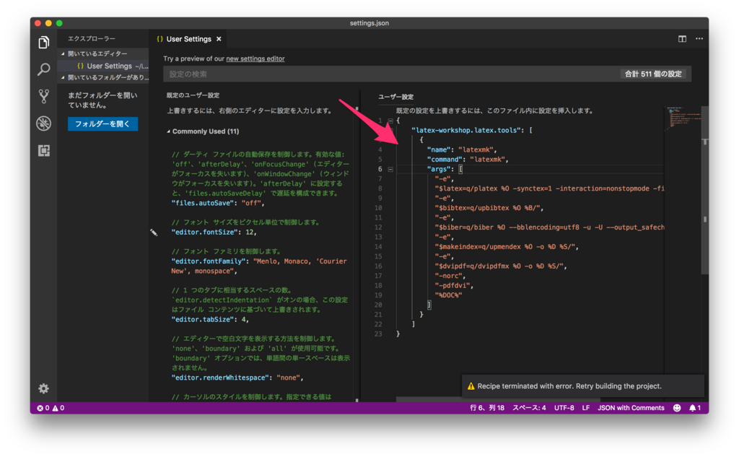Click the "command": "latexmk" line
Image resolution: width=739 pixels, height=457 pixels.
(x=468, y=160)
